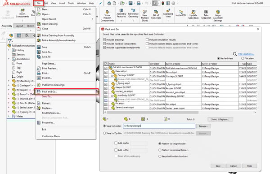Enable Include simulation results checkbox
The height and width of the screenshot is (174, 270).
[147, 39]
